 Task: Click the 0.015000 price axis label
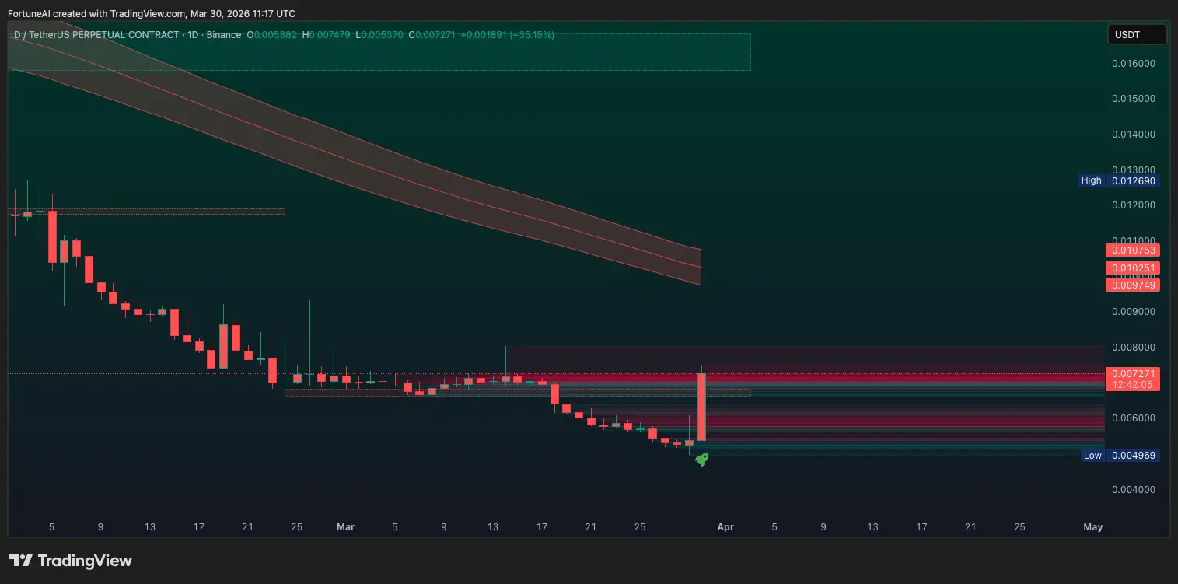[x=1134, y=99]
